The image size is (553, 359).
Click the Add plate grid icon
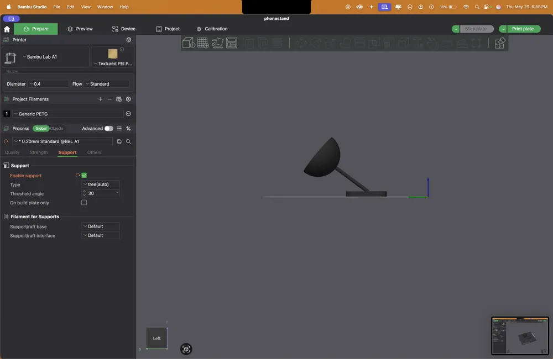pos(203,43)
